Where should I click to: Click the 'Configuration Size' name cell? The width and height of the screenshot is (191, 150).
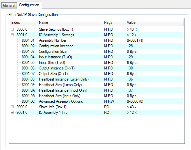(x=53, y=52)
